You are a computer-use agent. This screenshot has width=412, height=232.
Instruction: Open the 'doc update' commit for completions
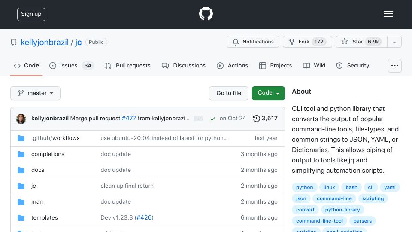pyautogui.click(x=115, y=154)
